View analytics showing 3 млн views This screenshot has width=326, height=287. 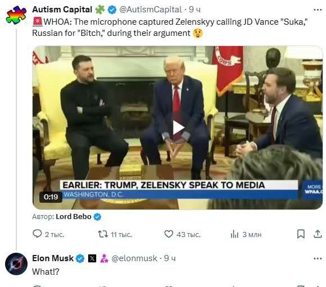(x=246, y=234)
